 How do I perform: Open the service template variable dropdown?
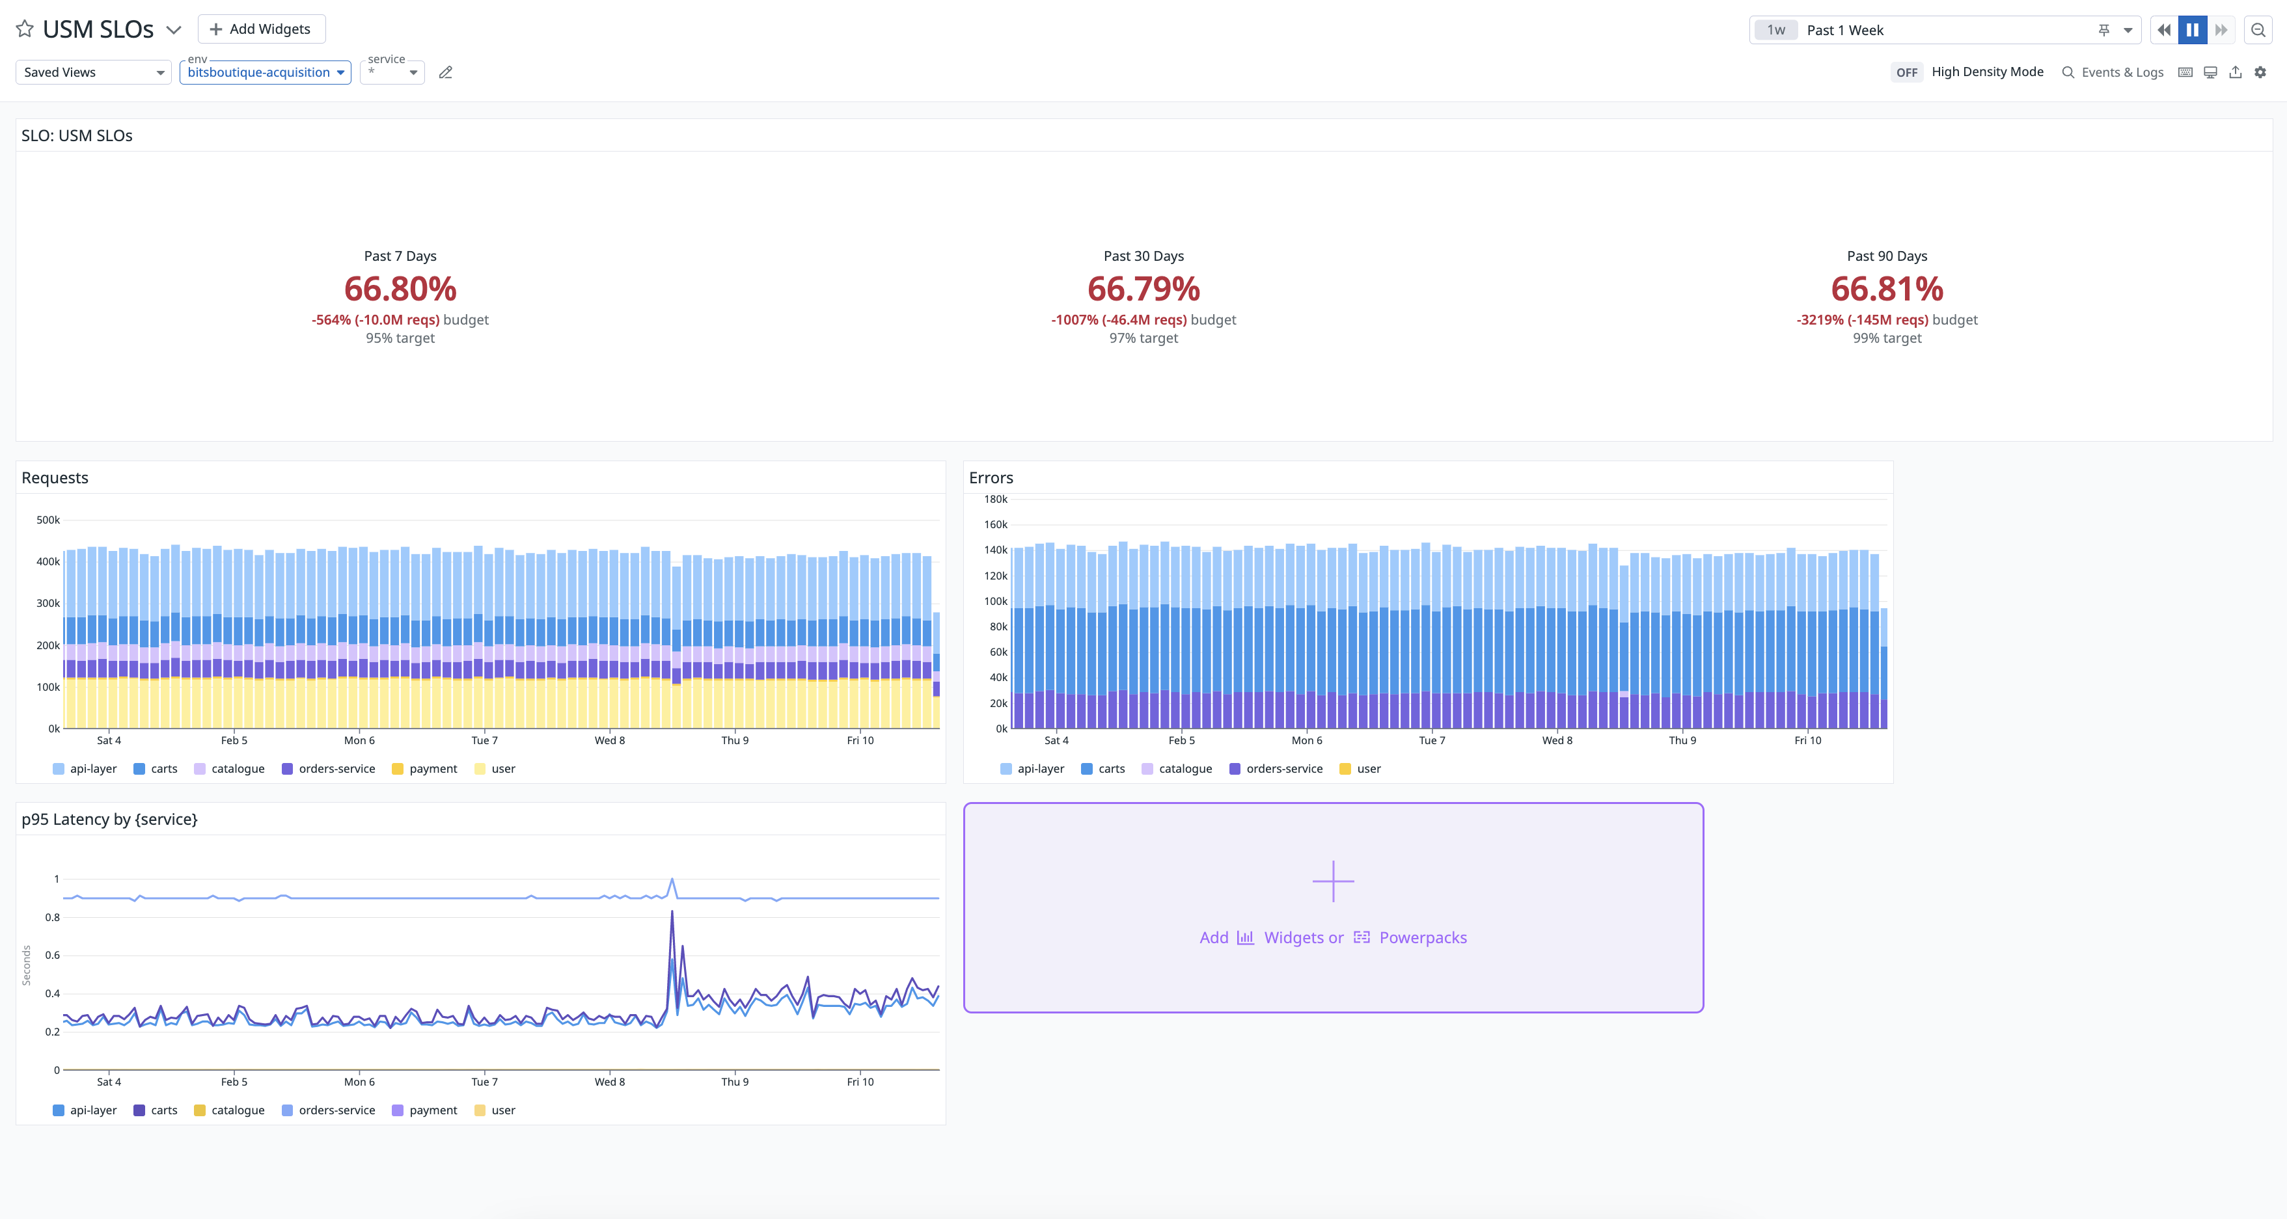(392, 72)
